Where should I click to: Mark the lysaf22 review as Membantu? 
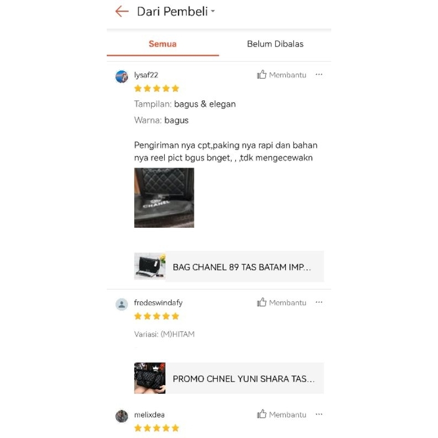tap(281, 75)
